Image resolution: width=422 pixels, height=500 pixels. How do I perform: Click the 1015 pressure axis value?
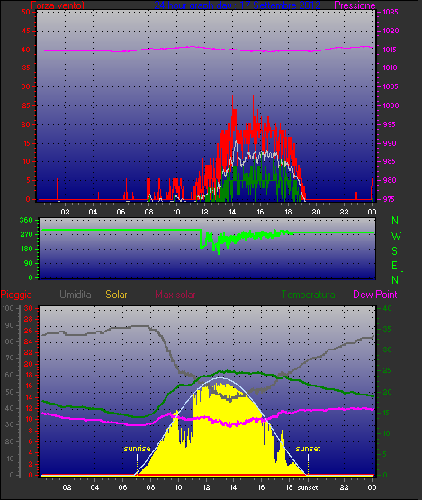click(x=391, y=50)
